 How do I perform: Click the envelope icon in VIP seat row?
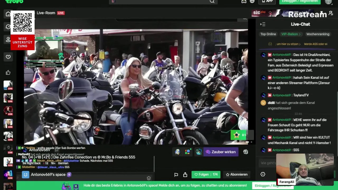click(270, 44)
